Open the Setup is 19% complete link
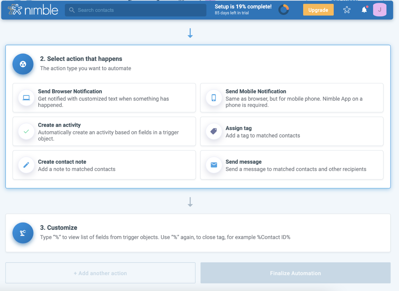Viewport: 399px width, 291px height. click(x=243, y=7)
